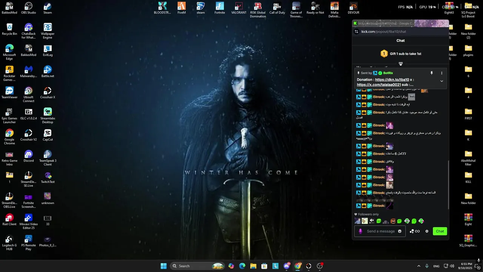
Task: Select the Crosshair X desktop icon
Action: (48, 93)
